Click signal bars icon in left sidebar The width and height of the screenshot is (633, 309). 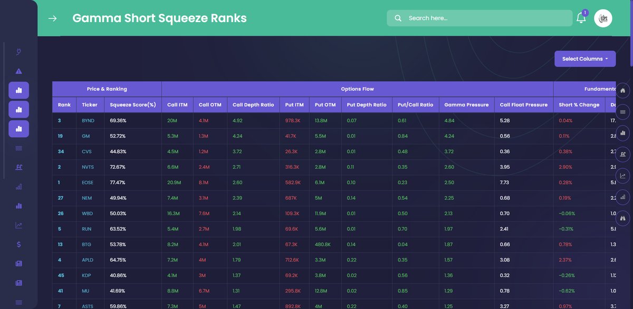click(19, 187)
